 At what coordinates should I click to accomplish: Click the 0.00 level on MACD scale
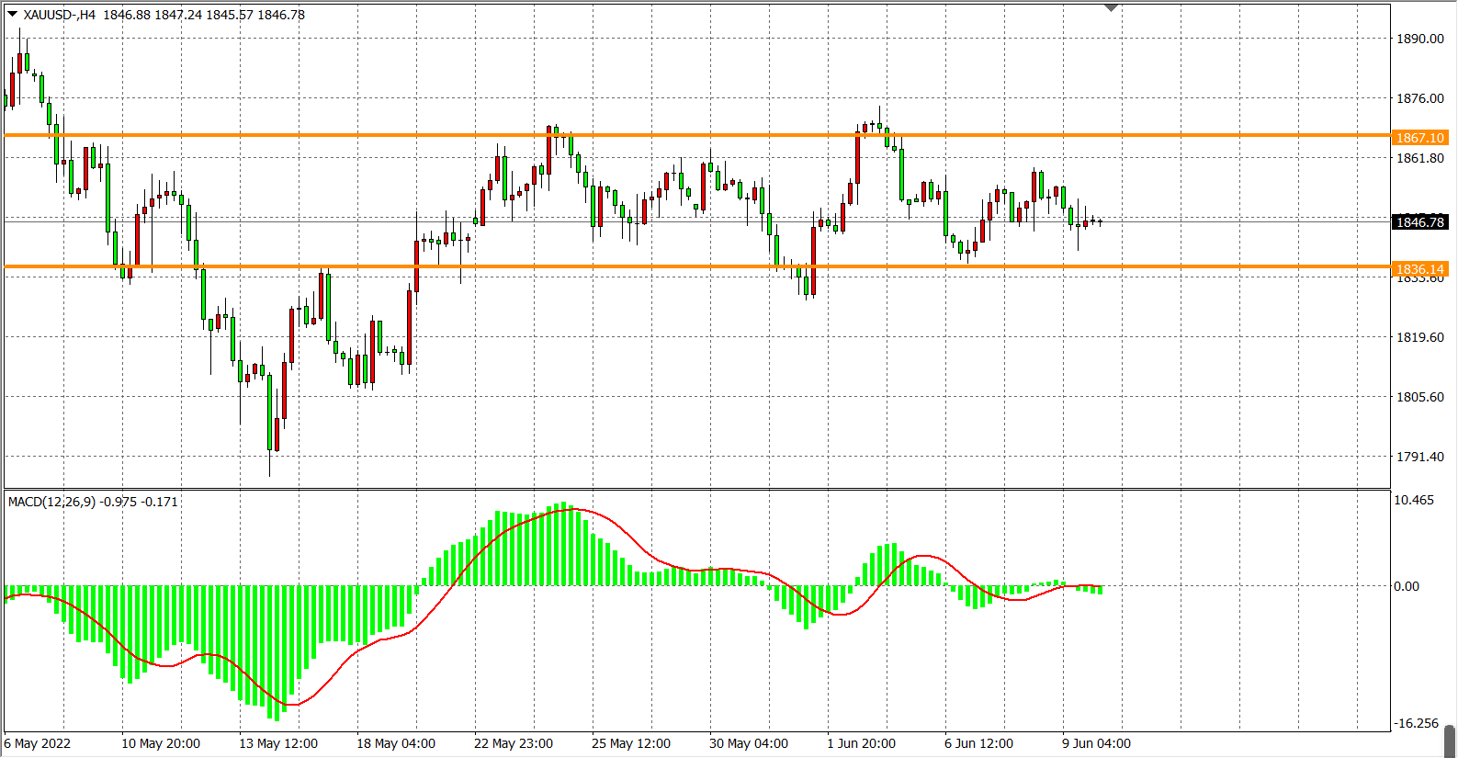click(x=1407, y=586)
